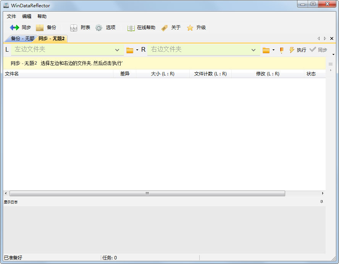Viewport: 339px width, 264px height.
Task: Expand the right folder combo dropdown
Action: 253,50
